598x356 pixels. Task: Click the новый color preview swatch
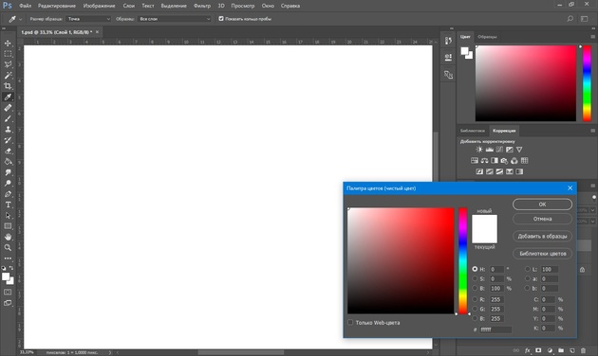(x=484, y=222)
